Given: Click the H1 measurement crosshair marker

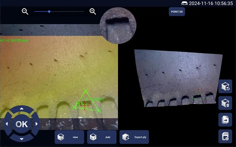Looking at the screenshot, I should [x=85, y=105].
